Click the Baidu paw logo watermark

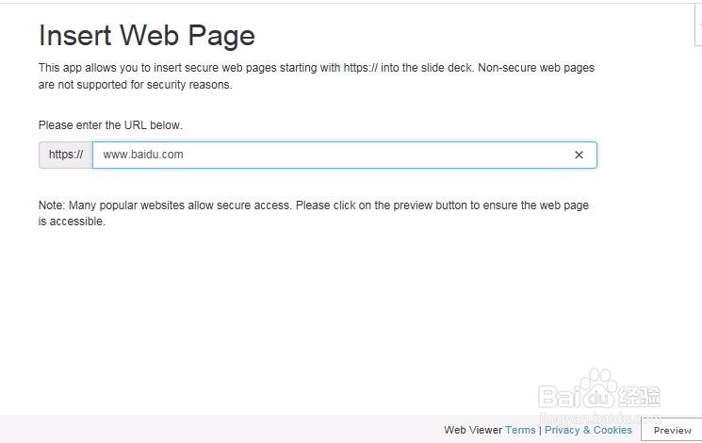pos(599,388)
